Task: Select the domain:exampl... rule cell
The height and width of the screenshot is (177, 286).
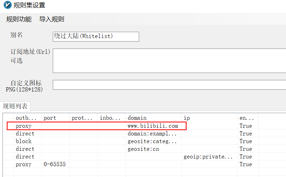Action: [x=152, y=133]
